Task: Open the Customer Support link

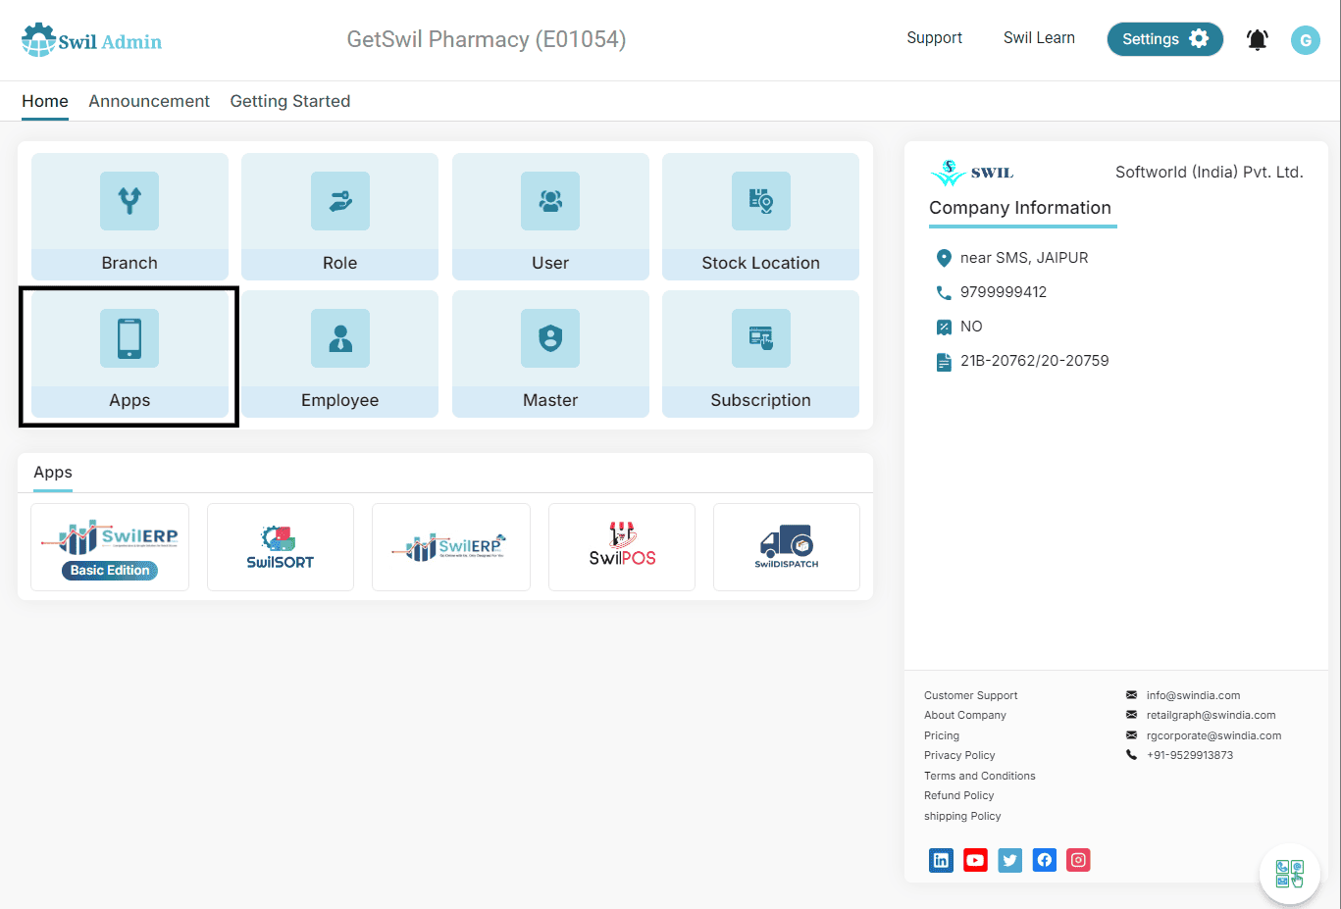Action: click(x=971, y=695)
